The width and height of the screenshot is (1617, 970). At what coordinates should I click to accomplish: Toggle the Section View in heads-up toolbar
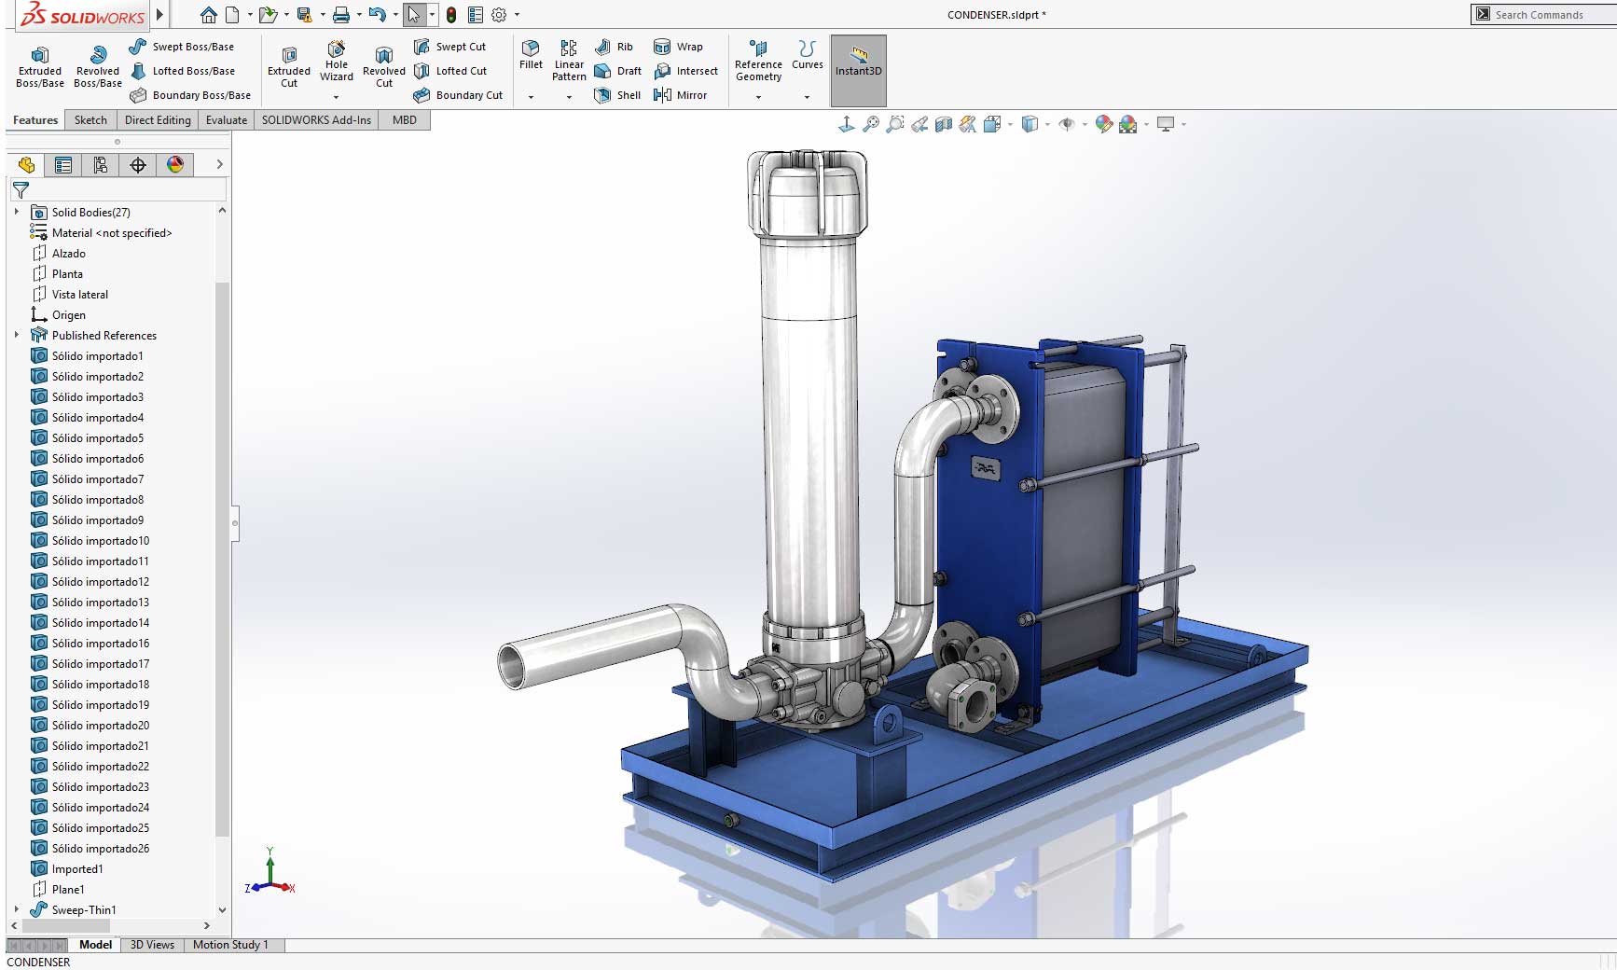point(945,123)
